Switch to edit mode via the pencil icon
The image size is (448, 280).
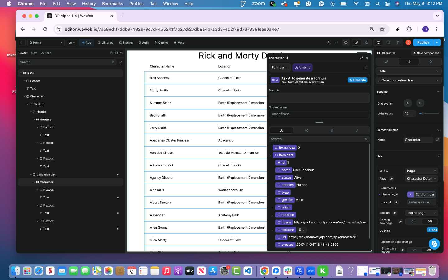point(357,43)
